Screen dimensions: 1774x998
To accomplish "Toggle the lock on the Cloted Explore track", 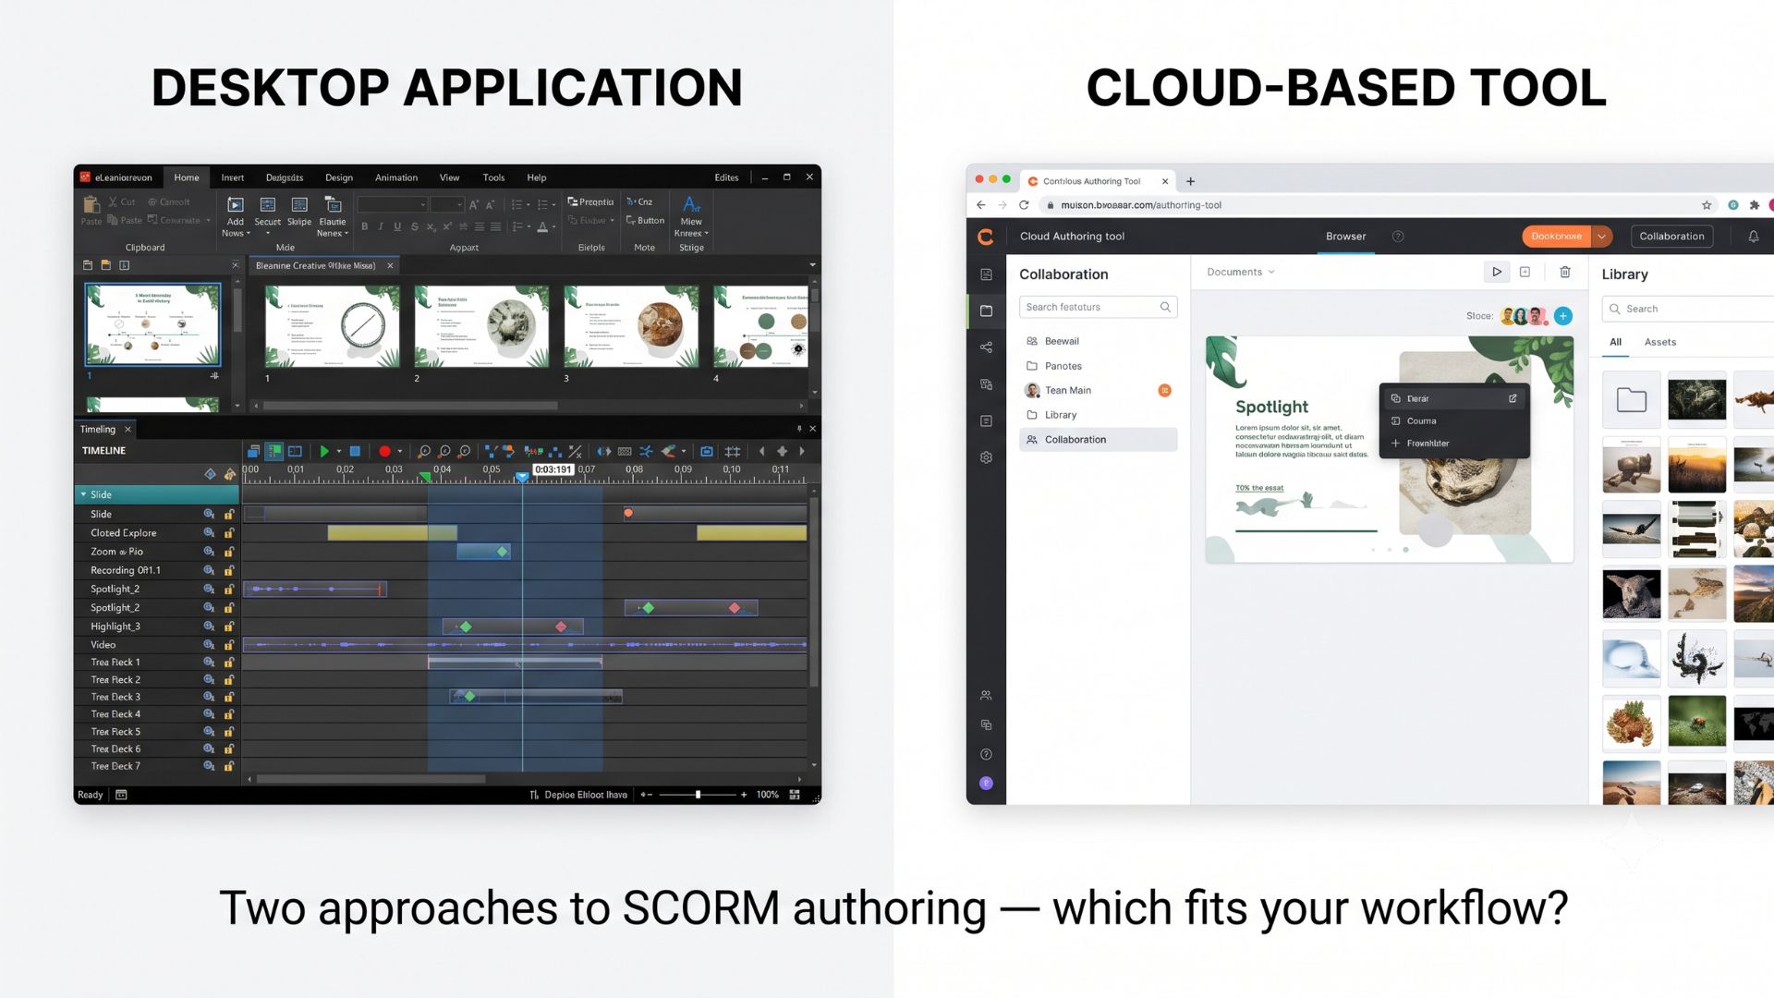I will (x=229, y=533).
